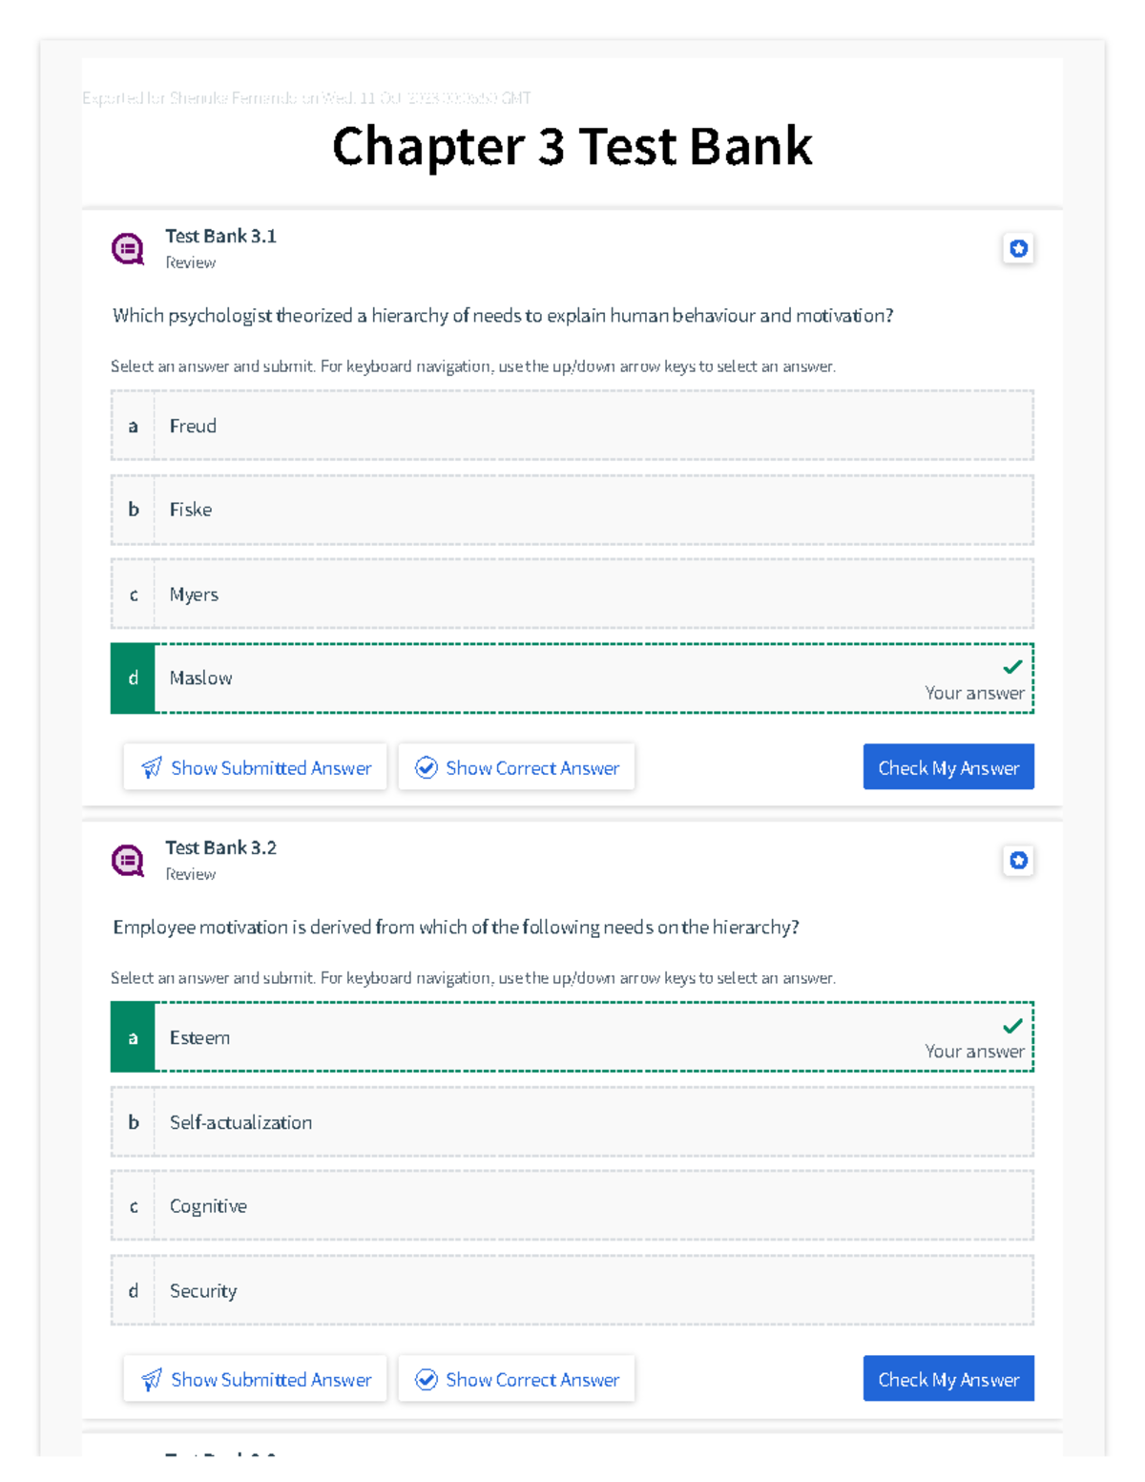Screen dimensions: 1145x1482
Task: Pick the Security answer option
Action: pyautogui.click(x=572, y=1290)
